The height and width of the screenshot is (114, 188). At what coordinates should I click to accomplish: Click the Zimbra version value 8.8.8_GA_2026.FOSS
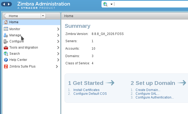coord(108,34)
